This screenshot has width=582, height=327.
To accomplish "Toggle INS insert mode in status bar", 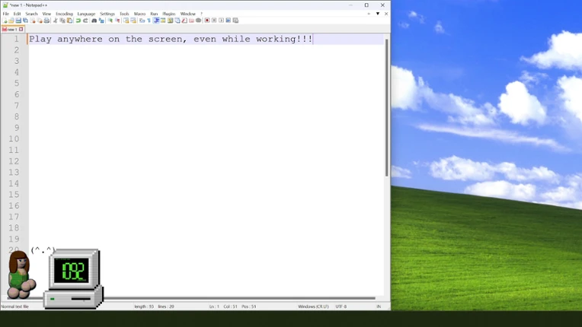I will tap(379, 306).
